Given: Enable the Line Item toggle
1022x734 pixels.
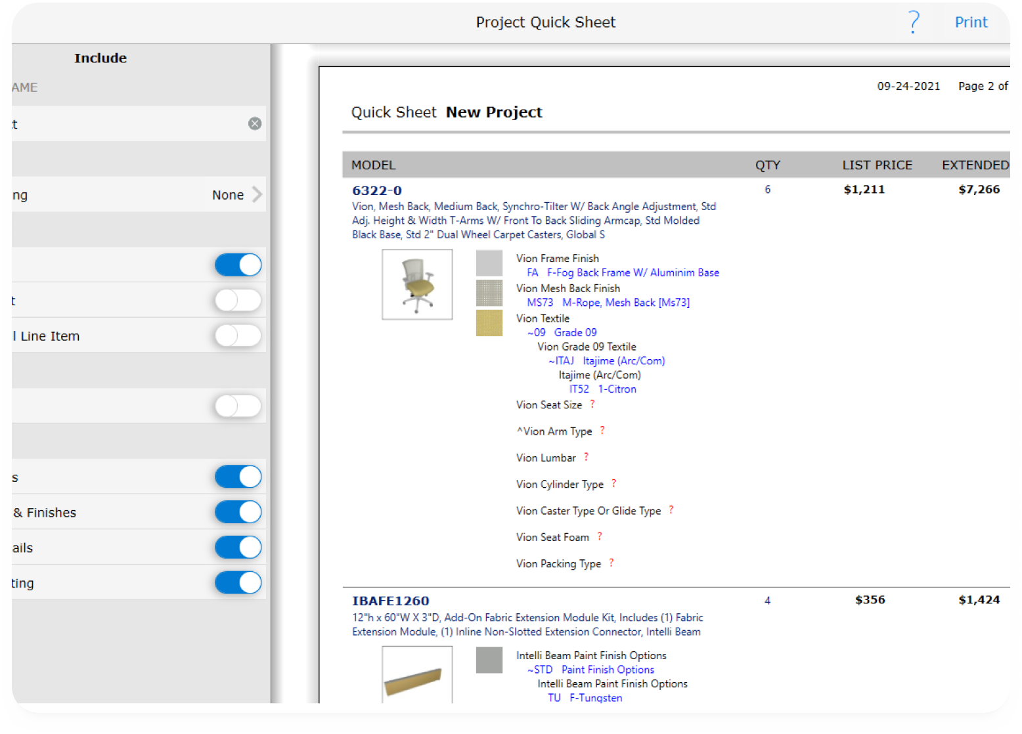Looking at the screenshot, I should 238,335.
